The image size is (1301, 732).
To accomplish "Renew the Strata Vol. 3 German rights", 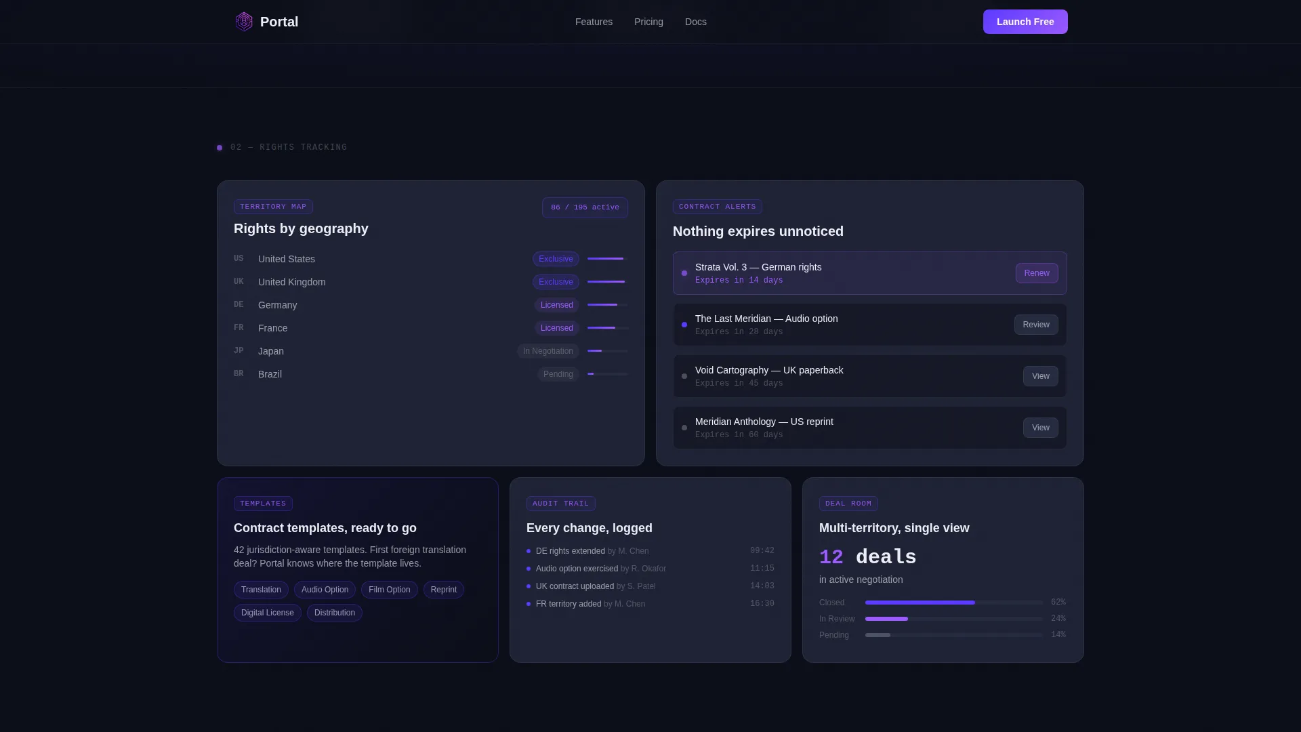I will [1037, 273].
